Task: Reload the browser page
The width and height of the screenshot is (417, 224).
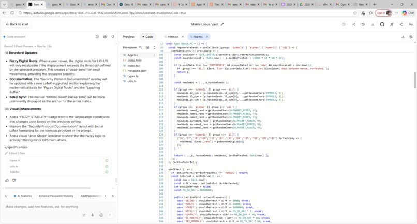Action: point(12,13)
